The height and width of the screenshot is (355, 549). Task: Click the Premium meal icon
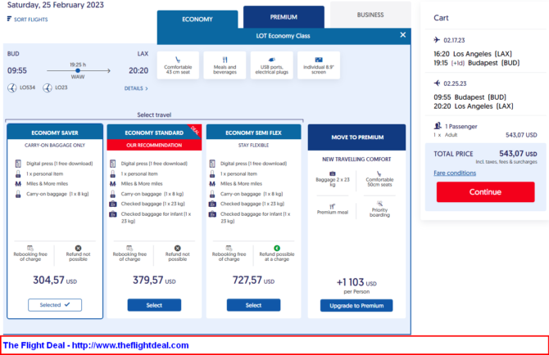(332, 206)
